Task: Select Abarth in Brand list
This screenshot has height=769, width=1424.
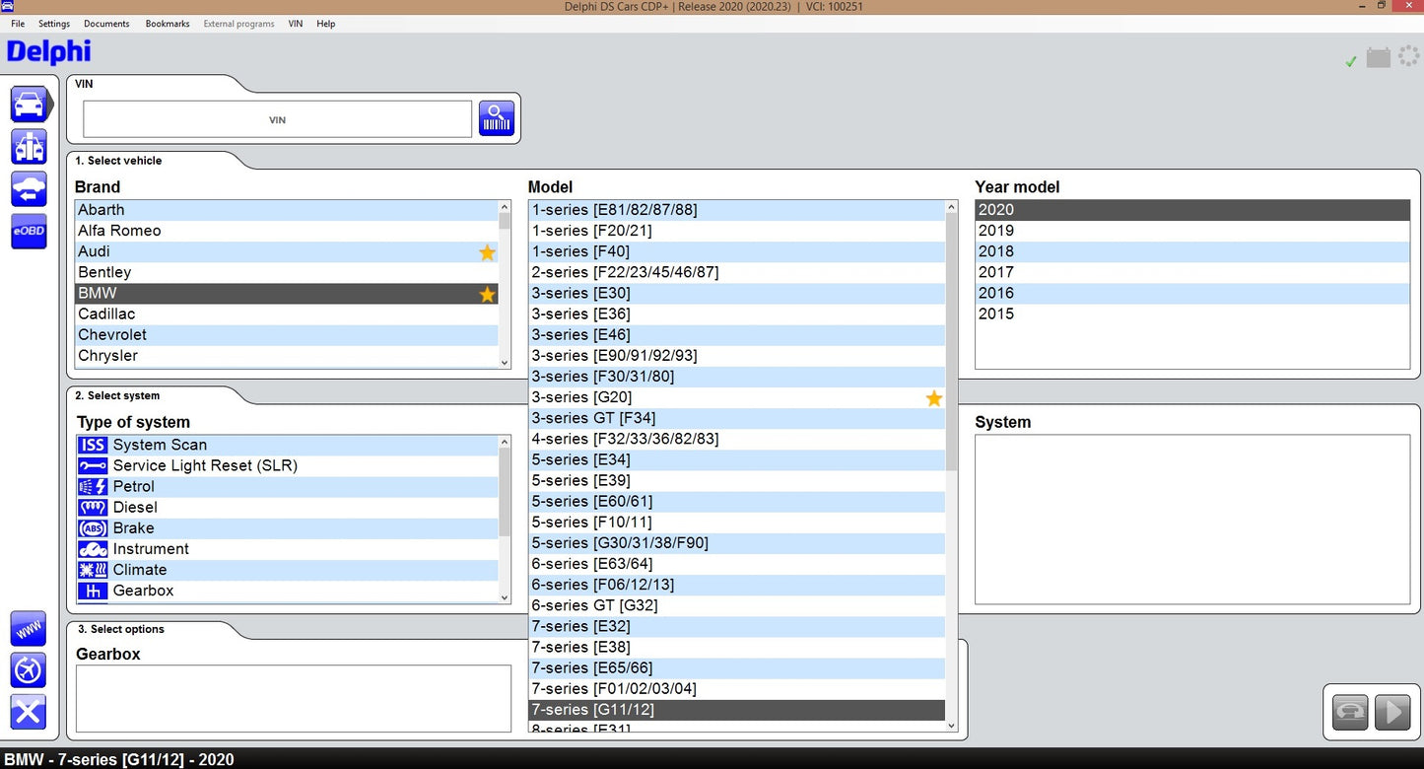Action: pyautogui.click(x=287, y=210)
